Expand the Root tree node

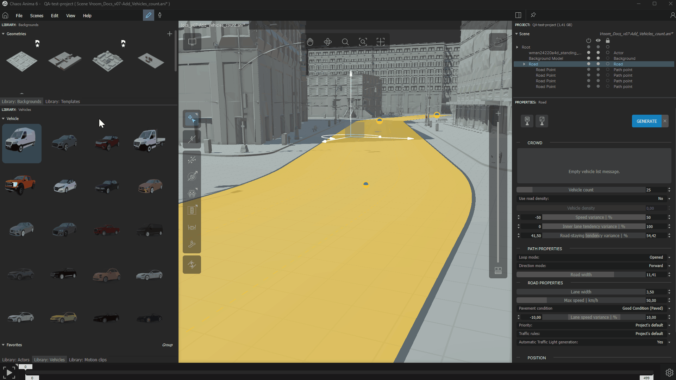[x=517, y=47]
